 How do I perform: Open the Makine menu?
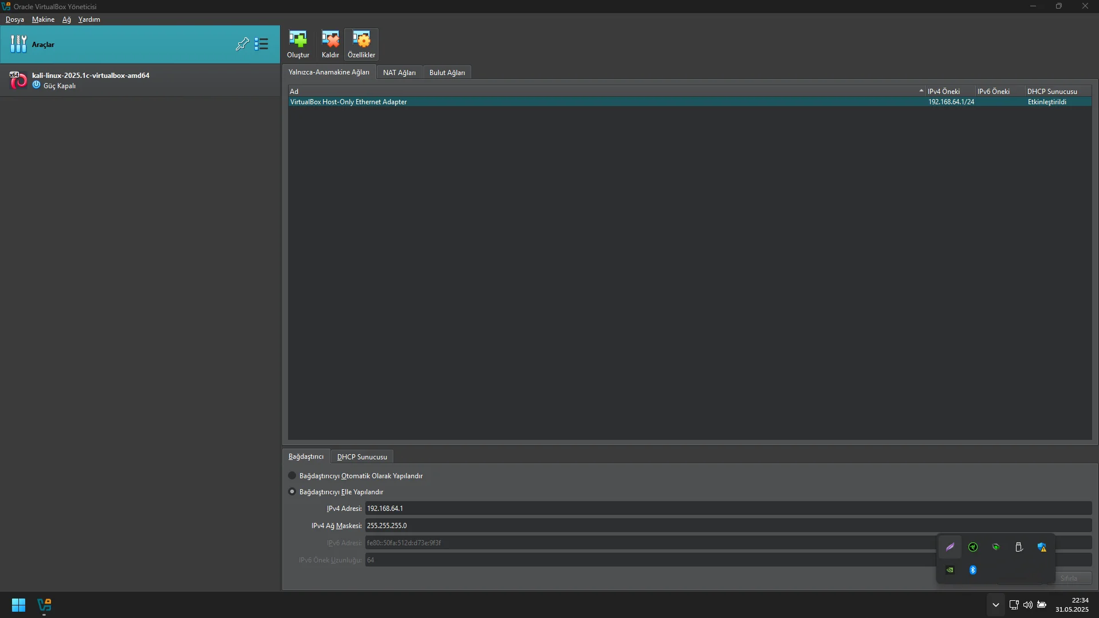43,19
